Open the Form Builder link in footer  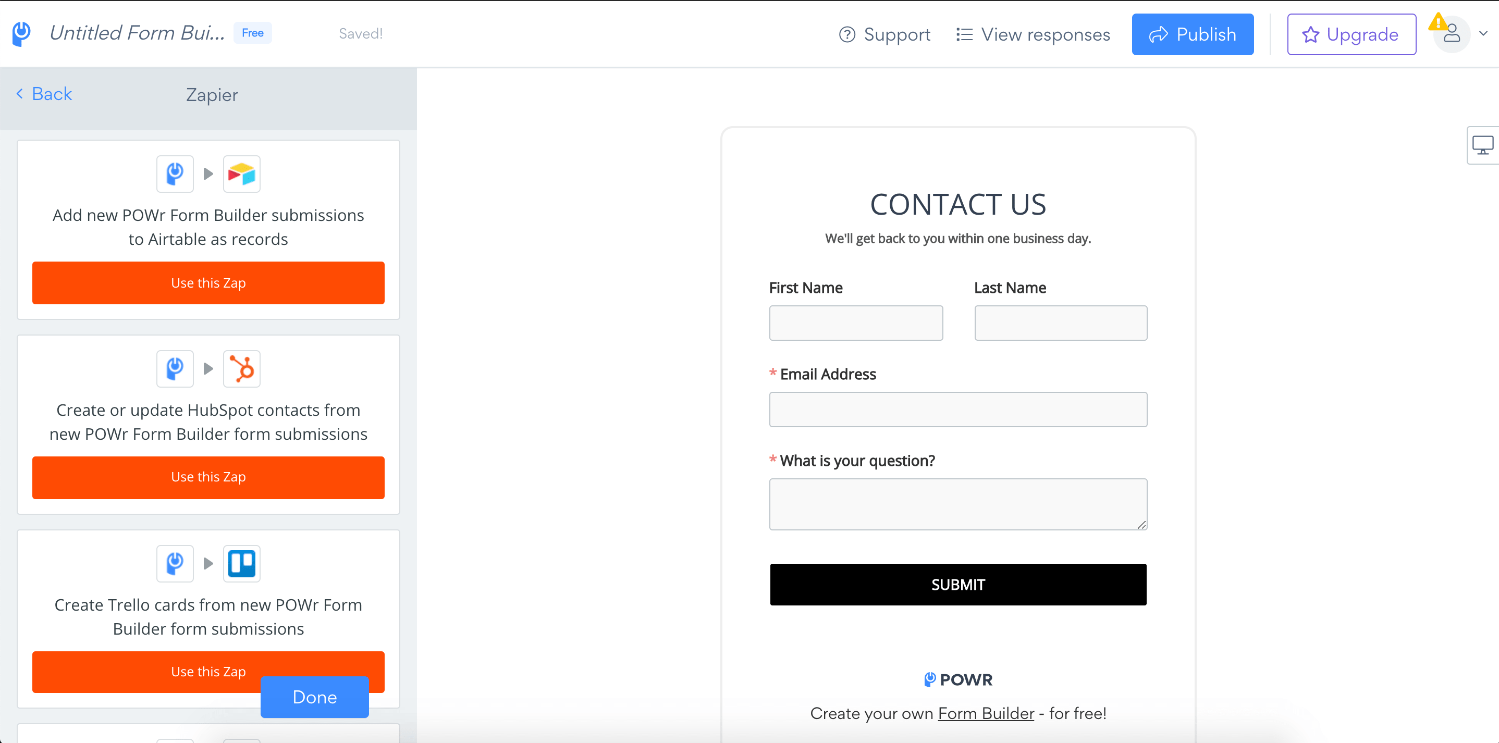point(985,713)
